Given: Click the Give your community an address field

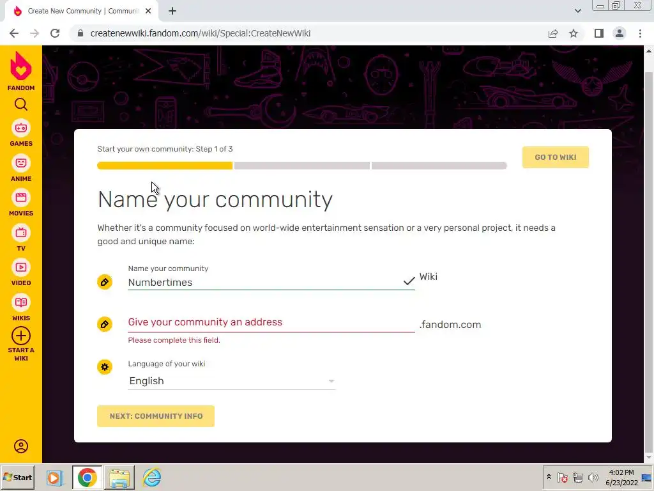Looking at the screenshot, I should pos(271,322).
